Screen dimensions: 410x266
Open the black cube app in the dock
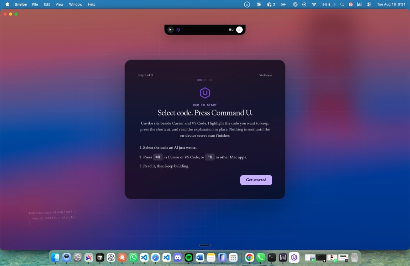[x=100, y=258]
